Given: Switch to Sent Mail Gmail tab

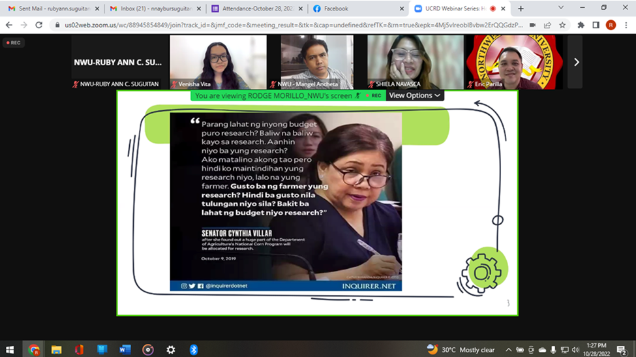Looking at the screenshot, I should (51, 8).
